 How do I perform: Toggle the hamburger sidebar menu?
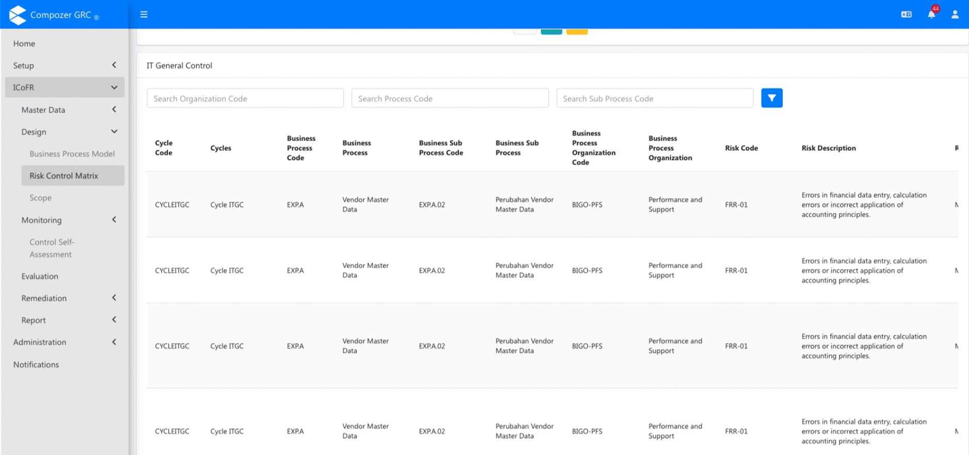[144, 14]
